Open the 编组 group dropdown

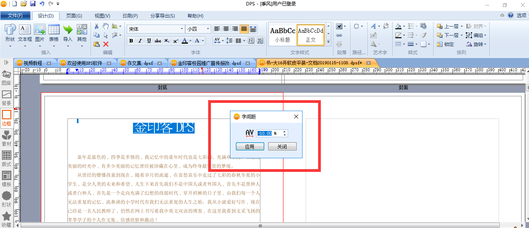476,35
